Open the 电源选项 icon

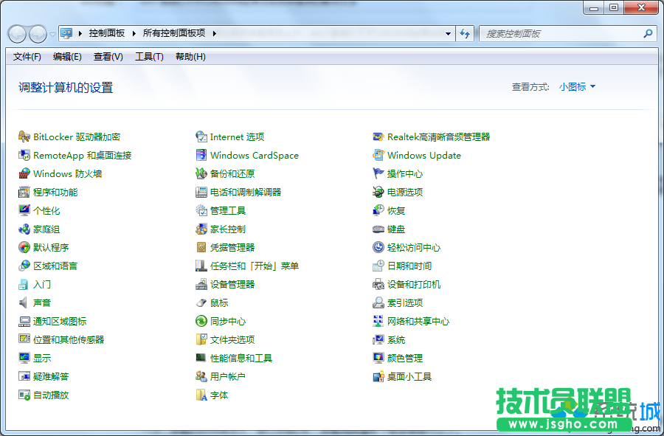point(378,192)
